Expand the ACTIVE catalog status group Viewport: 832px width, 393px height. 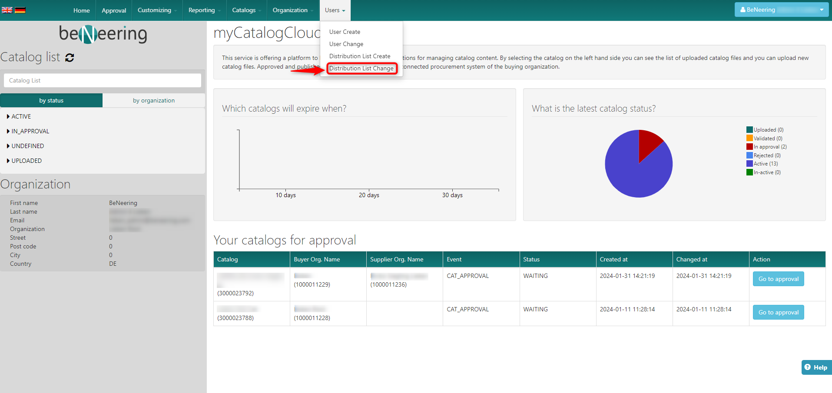21,116
